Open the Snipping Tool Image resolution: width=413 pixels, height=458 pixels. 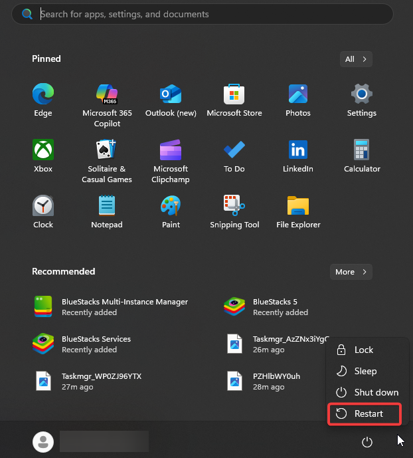coord(234,212)
